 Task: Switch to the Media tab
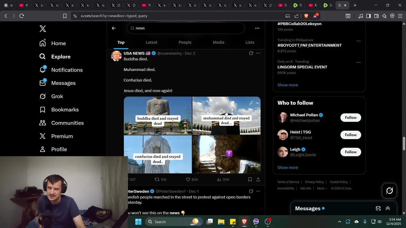coord(218,42)
